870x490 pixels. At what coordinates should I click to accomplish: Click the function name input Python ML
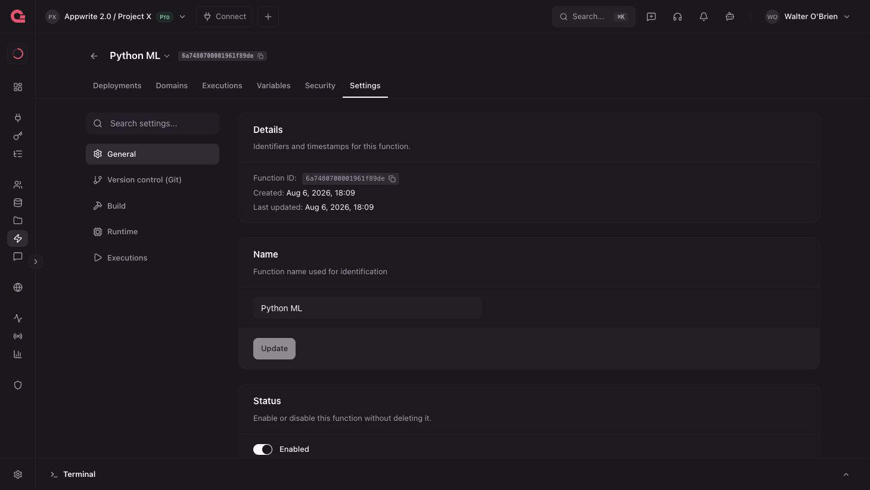(x=368, y=308)
